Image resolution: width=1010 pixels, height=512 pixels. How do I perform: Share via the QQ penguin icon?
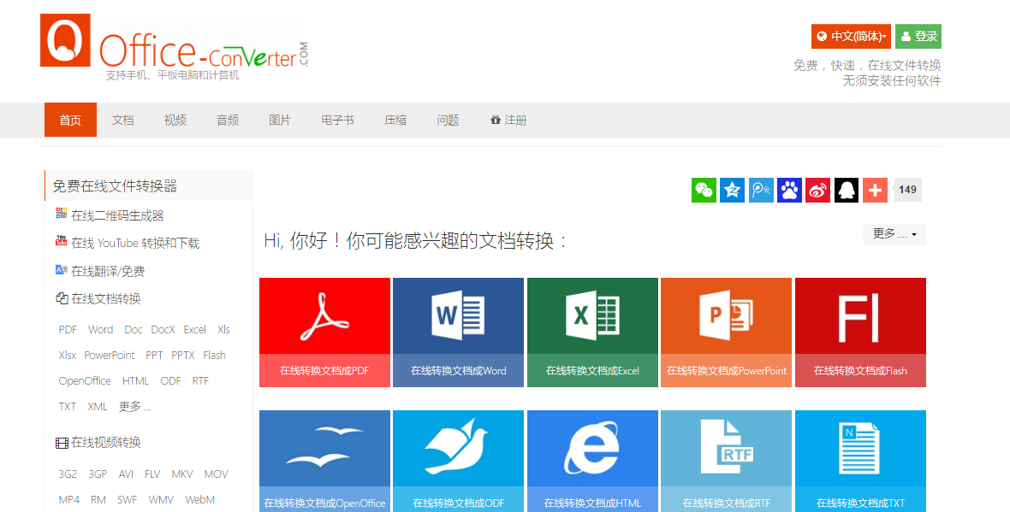pos(846,190)
